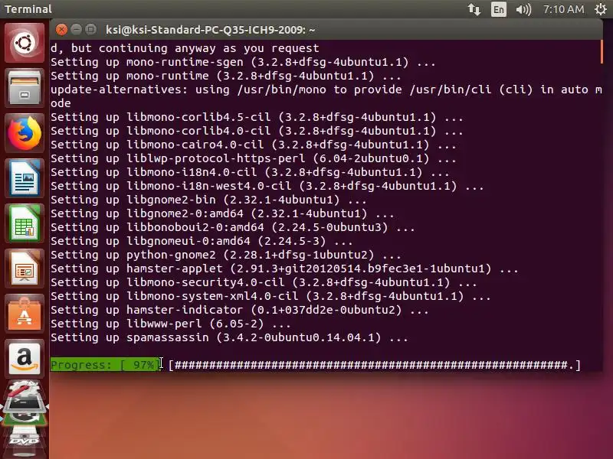Click the 'Setting up libgnomeui-0:amd64' line
The height and width of the screenshot is (459, 613).
202,242
